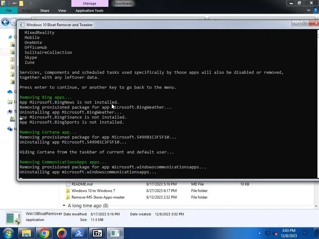319x239 pixels.
Task: Click the Explorer address bar field
Action: click(118, 18)
